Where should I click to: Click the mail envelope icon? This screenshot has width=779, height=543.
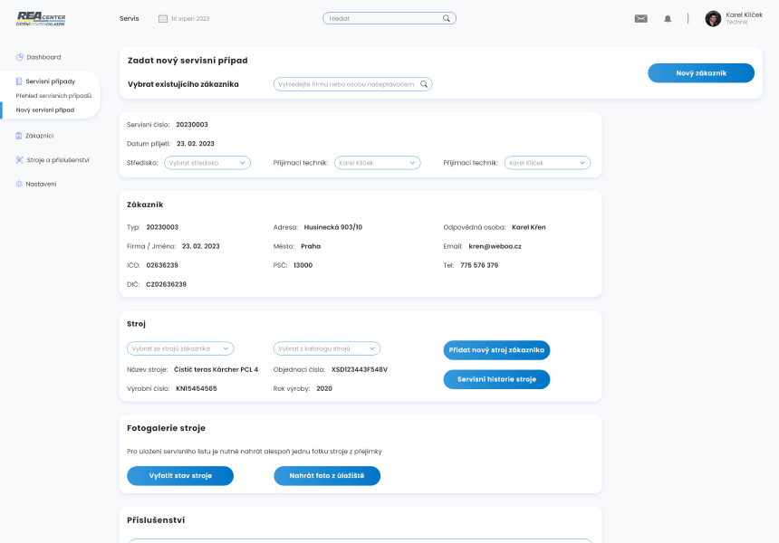coord(641,18)
